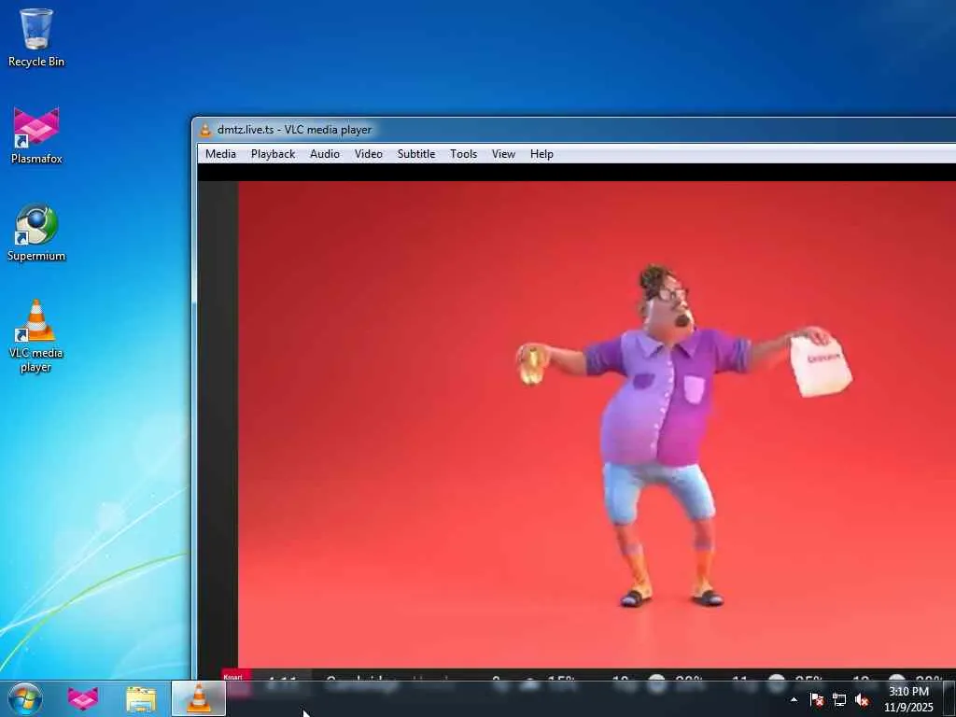956x717 pixels.
Task: Open the Media menu in VLC
Action: (x=220, y=154)
